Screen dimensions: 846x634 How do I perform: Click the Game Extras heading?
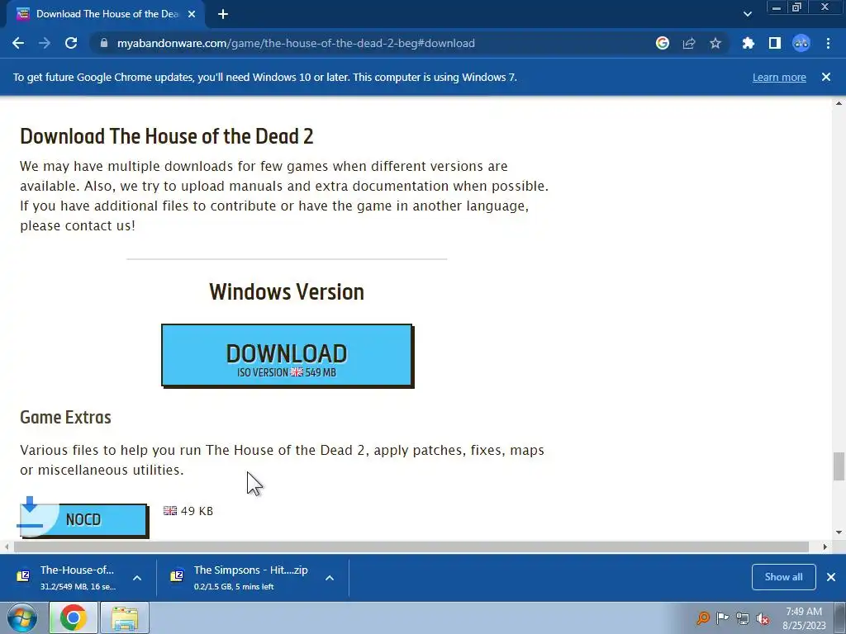click(x=65, y=417)
